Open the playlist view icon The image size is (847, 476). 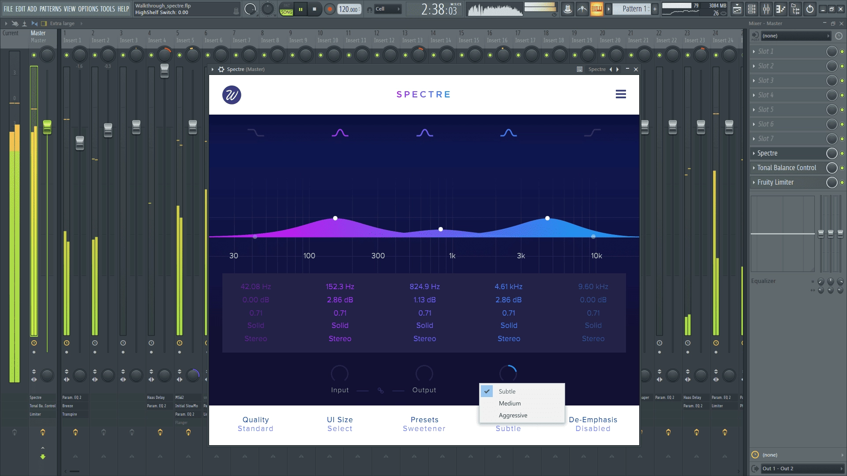pyautogui.click(x=737, y=9)
